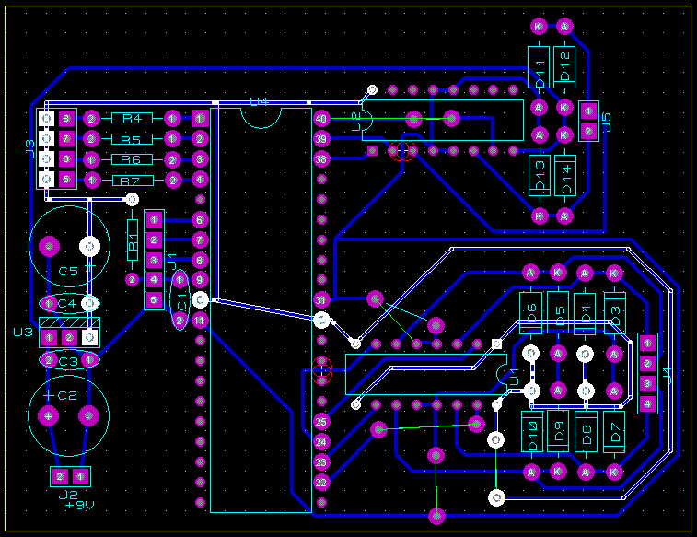
Task: Select pad 31 on U4's right side
Action: pyautogui.click(x=321, y=300)
